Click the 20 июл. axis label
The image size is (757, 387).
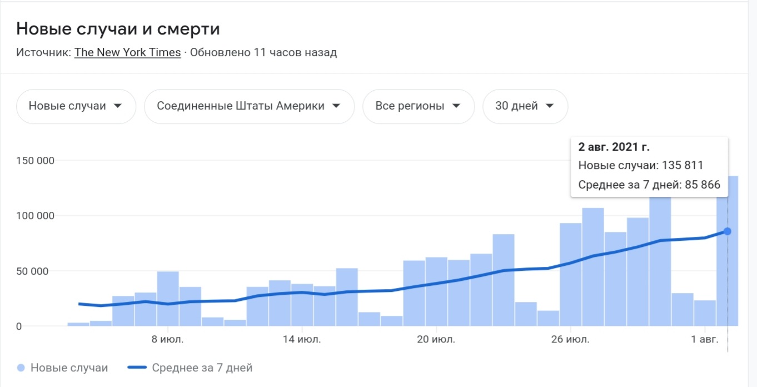436,339
